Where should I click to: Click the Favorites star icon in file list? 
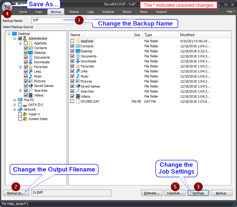[78, 66]
